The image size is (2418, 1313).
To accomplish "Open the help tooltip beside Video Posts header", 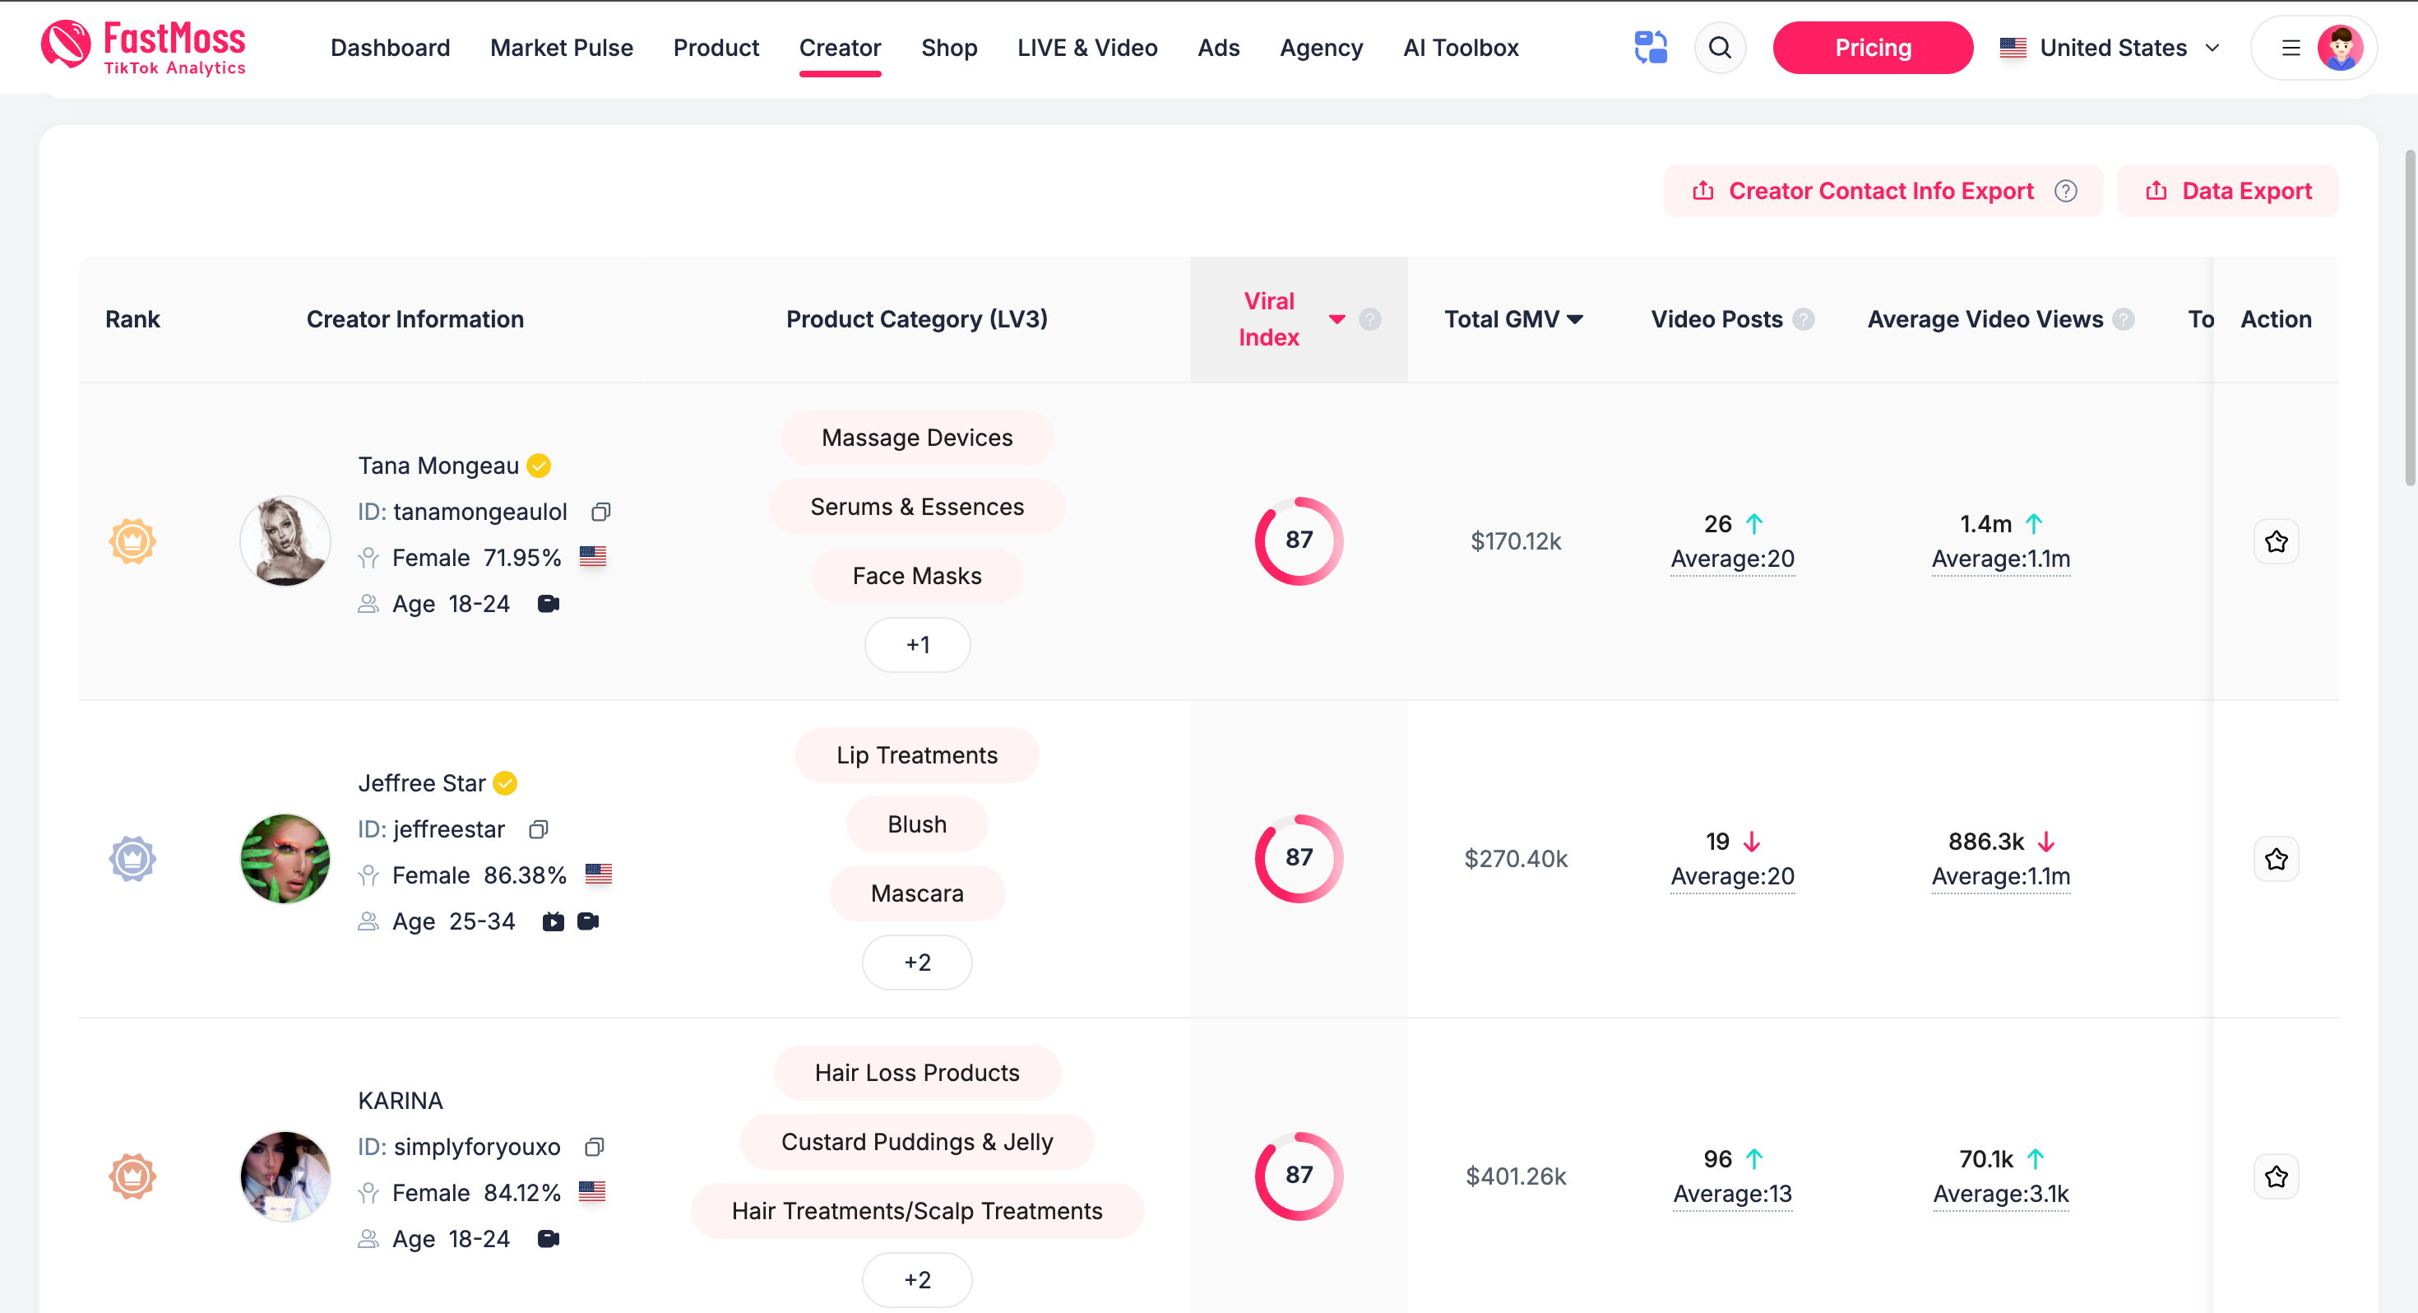I will click(1804, 319).
